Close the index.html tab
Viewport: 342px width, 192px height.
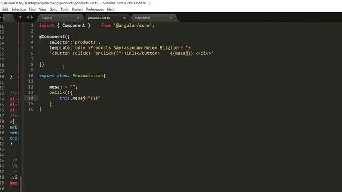coord(171,18)
